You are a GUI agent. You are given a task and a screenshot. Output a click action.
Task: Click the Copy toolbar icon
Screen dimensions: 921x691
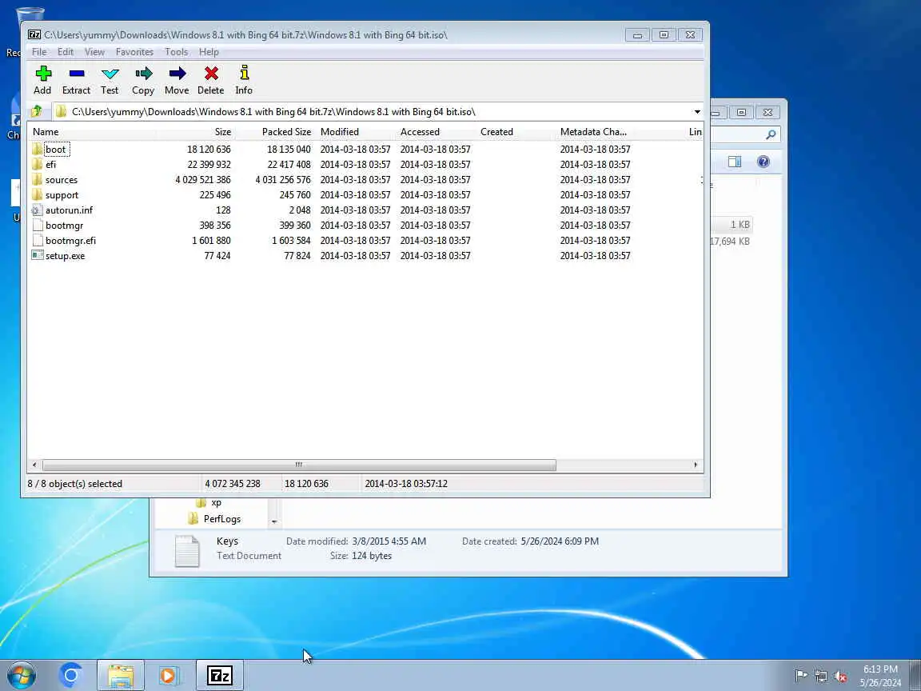coord(143,74)
